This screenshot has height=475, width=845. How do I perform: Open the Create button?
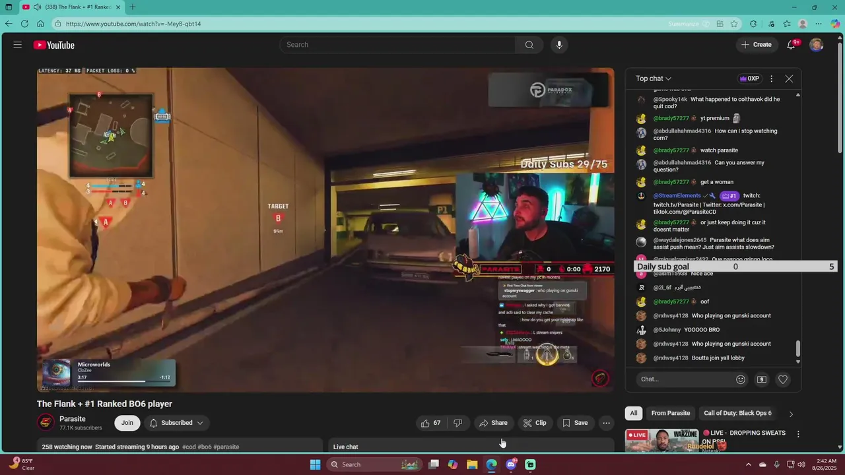(757, 45)
